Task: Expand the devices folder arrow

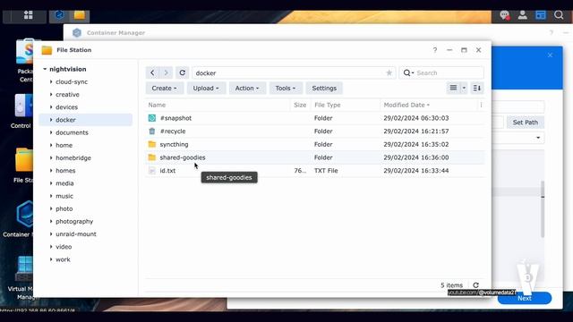Action: (x=51, y=107)
